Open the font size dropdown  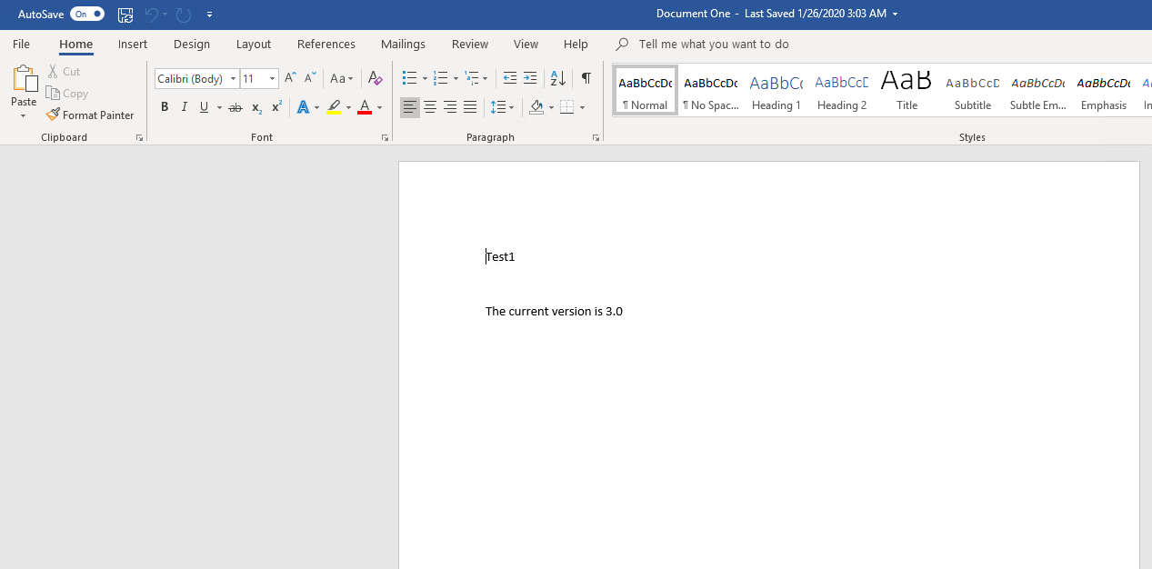272,79
